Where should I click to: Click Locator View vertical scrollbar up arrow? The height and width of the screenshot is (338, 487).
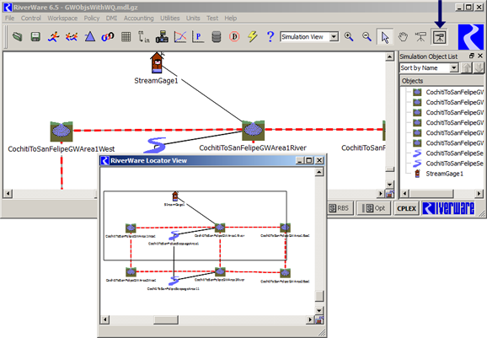[319, 172]
